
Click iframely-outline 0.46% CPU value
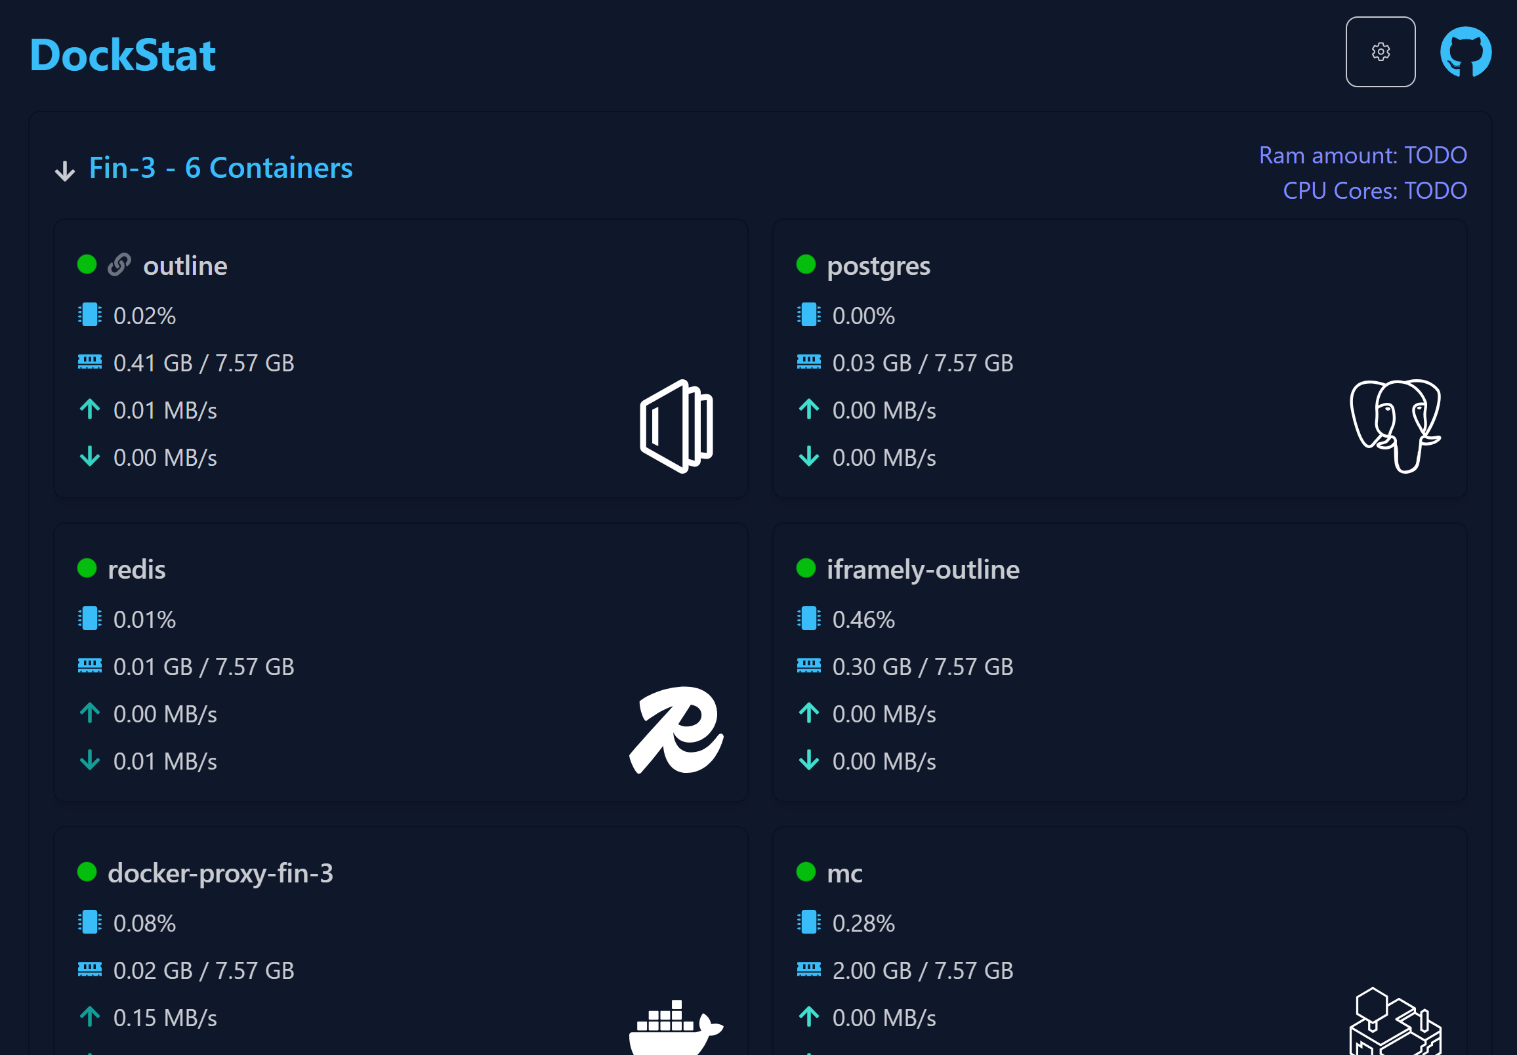click(863, 619)
